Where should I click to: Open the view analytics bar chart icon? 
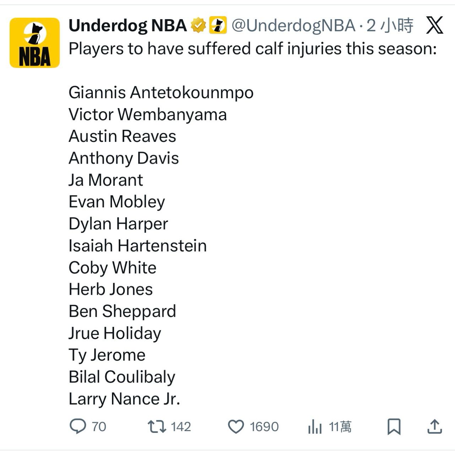coord(315,426)
